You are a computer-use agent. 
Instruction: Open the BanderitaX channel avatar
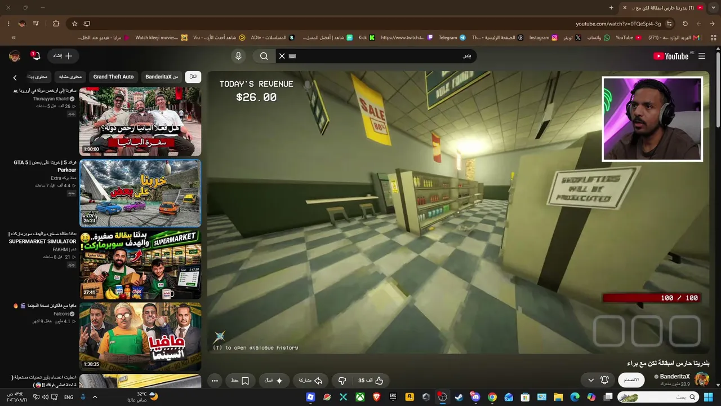coord(702,379)
